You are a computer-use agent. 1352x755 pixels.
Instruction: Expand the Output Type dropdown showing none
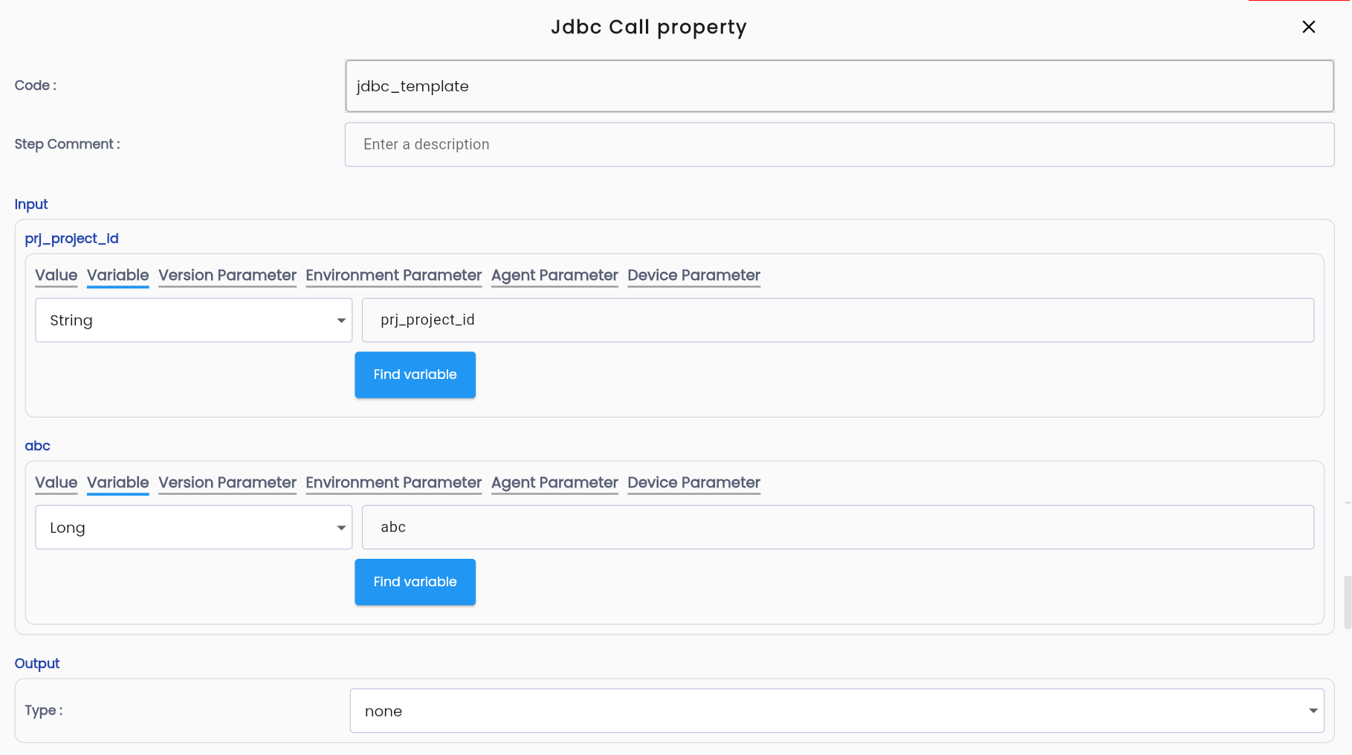click(837, 711)
